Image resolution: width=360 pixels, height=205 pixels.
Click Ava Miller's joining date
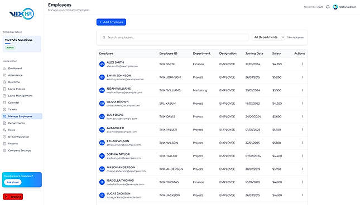point(252,130)
